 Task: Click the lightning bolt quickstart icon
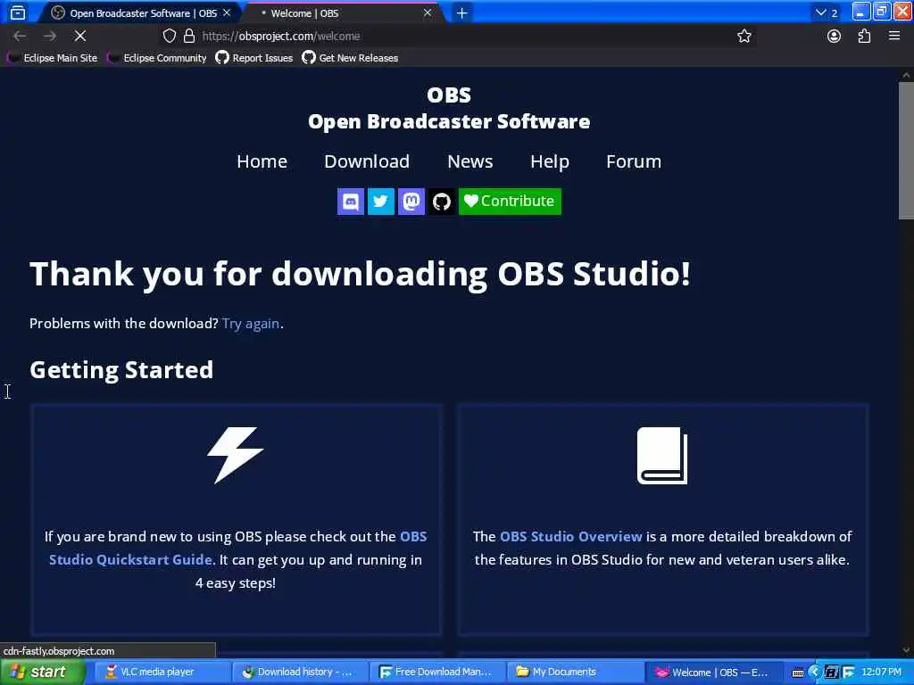click(236, 456)
